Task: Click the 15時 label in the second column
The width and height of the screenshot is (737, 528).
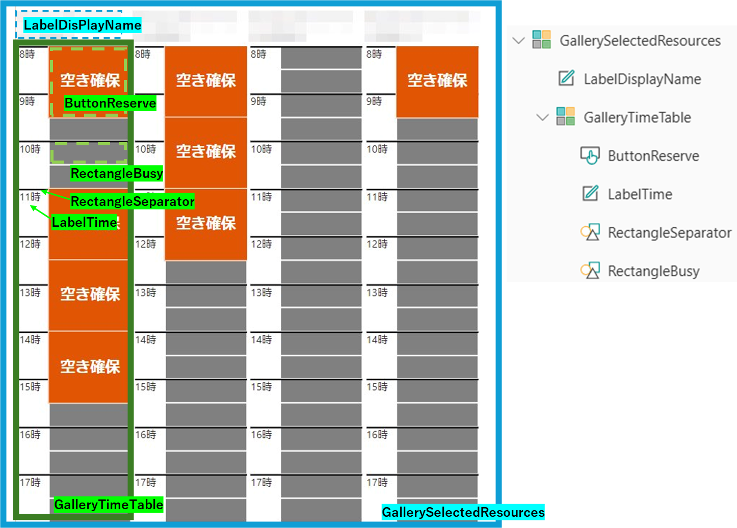Action: coord(146,387)
